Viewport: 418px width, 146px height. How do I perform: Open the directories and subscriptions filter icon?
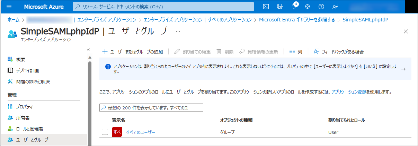[x=280, y=7]
